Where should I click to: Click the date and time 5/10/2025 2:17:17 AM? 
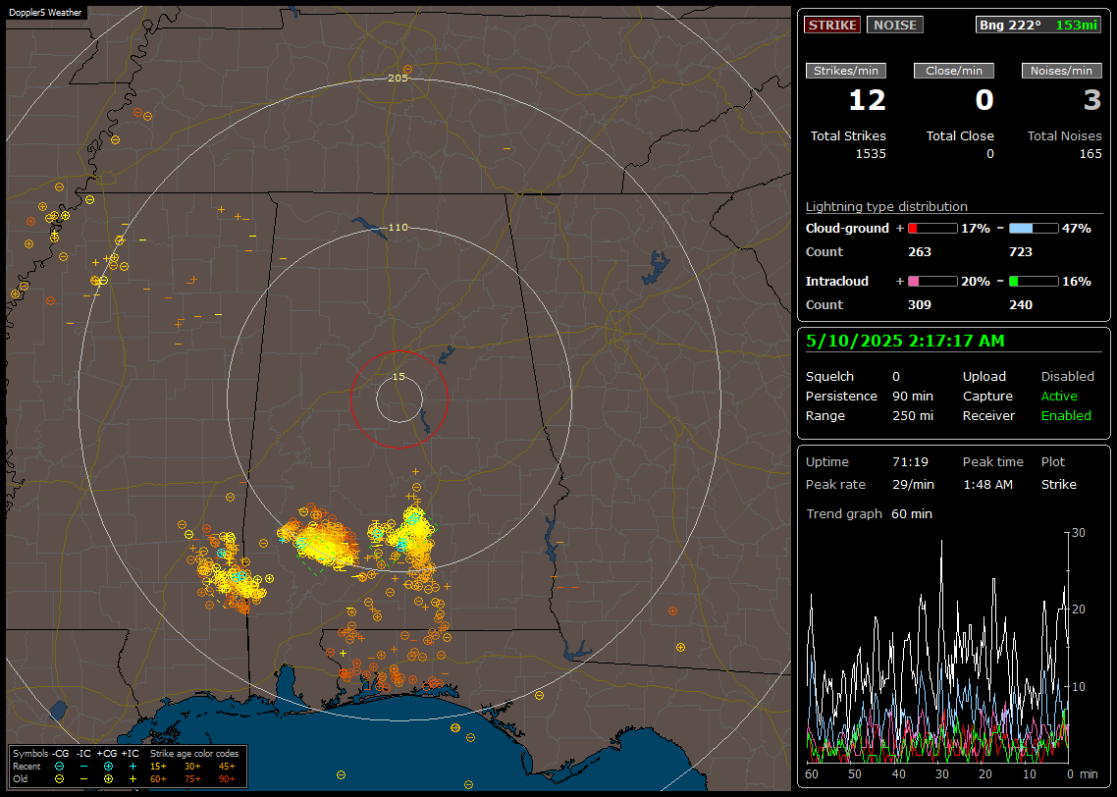(x=905, y=342)
